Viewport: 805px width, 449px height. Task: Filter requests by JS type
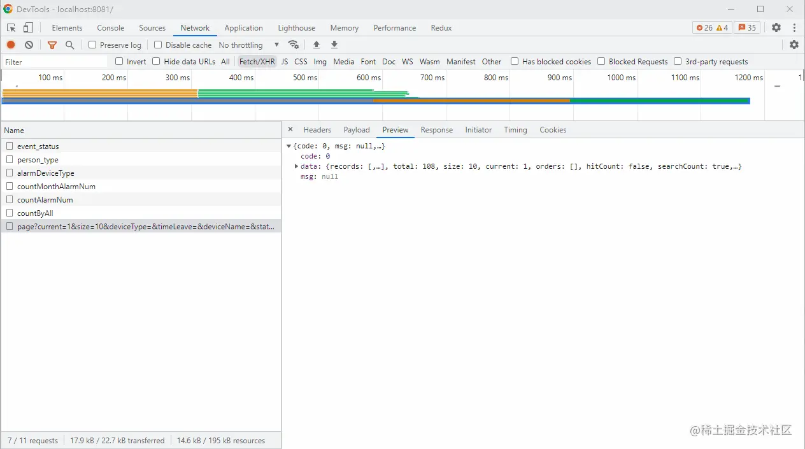285,61
